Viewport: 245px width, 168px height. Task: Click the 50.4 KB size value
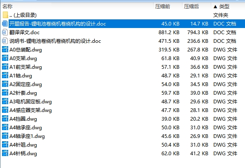(x=170, y=145)
